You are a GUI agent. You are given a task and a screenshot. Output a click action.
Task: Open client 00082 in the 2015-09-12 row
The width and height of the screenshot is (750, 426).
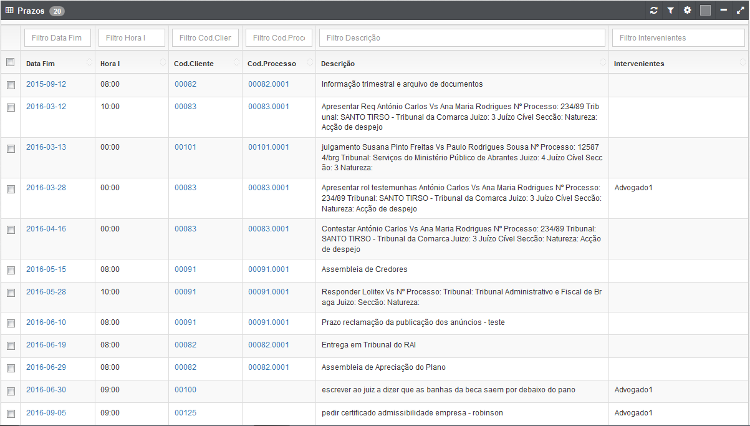[185, 84]
